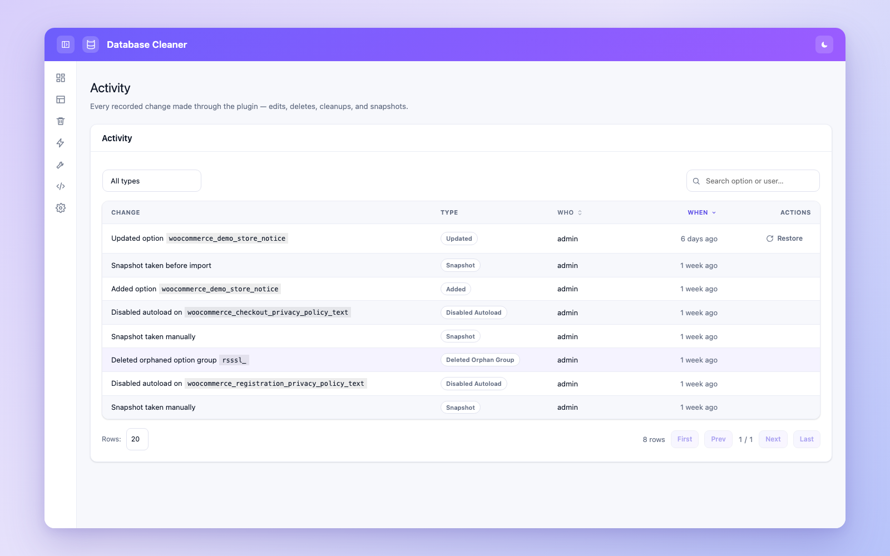This screenshot has width=890, height=556.
Task: Click the 6 days ago timestamp
Action: point(699,239)
